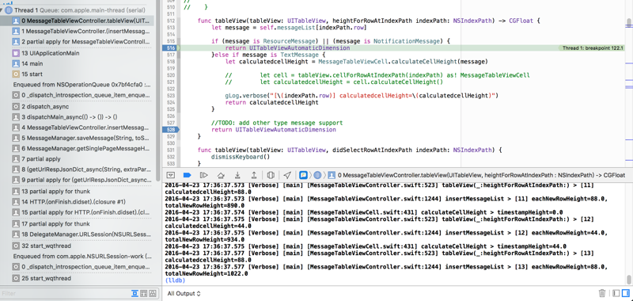Click the editor scrollbar marker strip
The image size is (633, 301).
[628, 83]
